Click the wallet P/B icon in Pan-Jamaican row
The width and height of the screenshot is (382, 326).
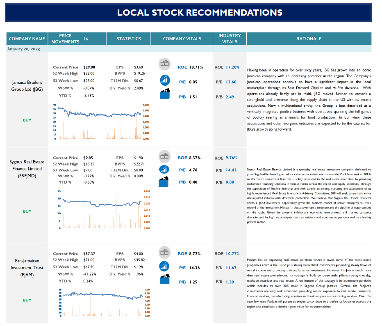tap(165, 279)
